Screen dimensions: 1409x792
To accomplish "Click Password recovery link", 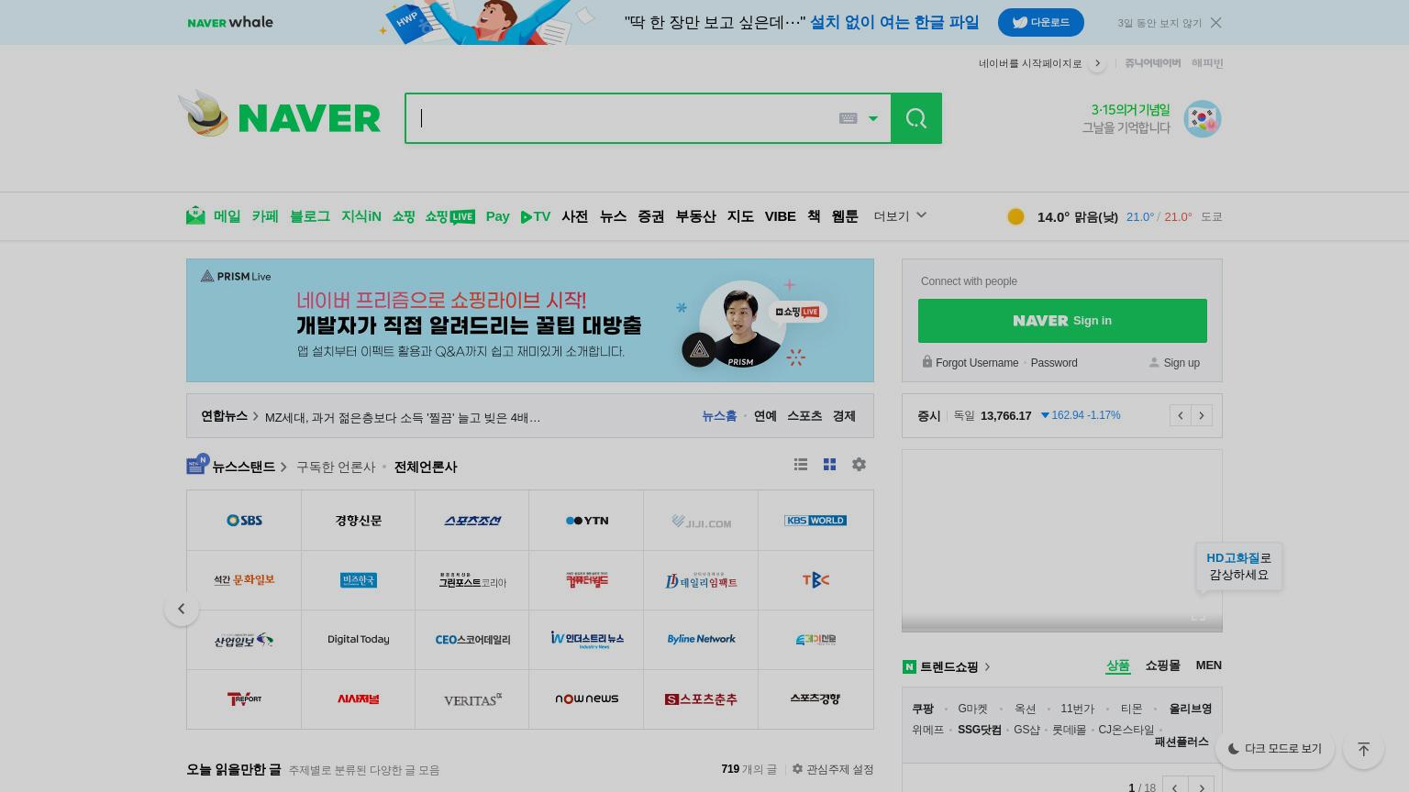I will click(1054, 363).
